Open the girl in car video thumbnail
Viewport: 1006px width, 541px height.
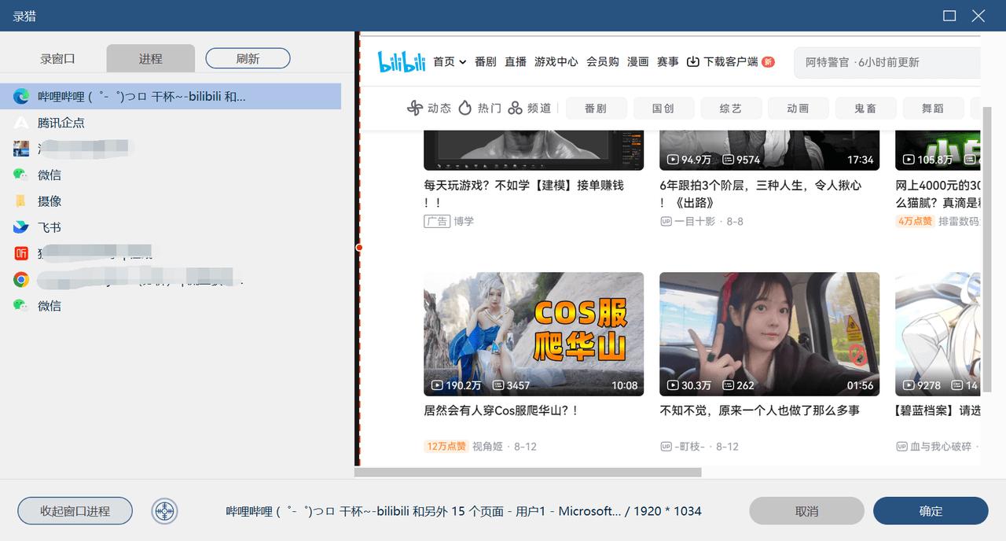click(x=769, y=333)
